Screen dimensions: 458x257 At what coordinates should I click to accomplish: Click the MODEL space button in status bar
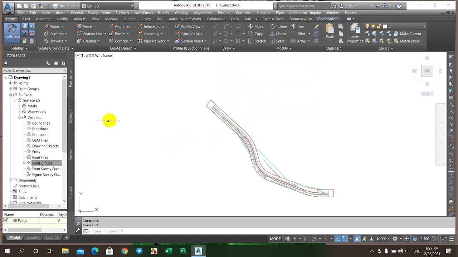(276, 238)
